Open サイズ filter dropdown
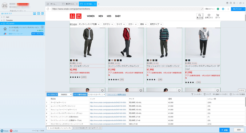This screenshot has height=133, width=246. pyautogui.click(x=120, y=24)
